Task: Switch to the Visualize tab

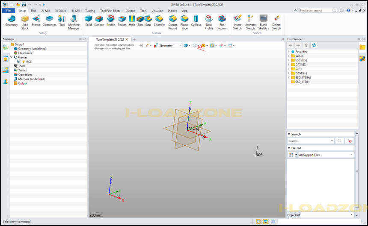Action: 157,11
